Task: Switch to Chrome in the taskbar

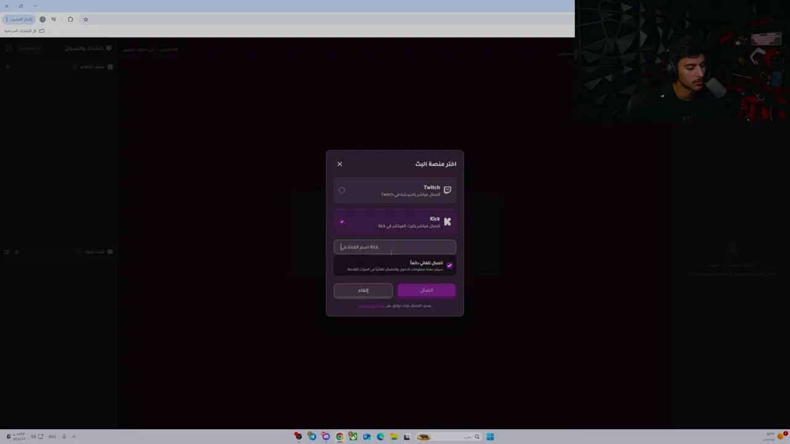Action: click(x=339, y=437)
